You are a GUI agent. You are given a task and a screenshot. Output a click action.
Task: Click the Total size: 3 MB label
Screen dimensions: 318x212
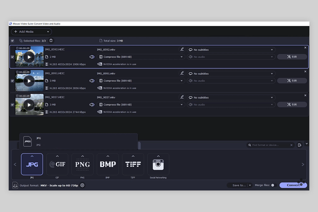pyautogui.click(x=113, y=41)
